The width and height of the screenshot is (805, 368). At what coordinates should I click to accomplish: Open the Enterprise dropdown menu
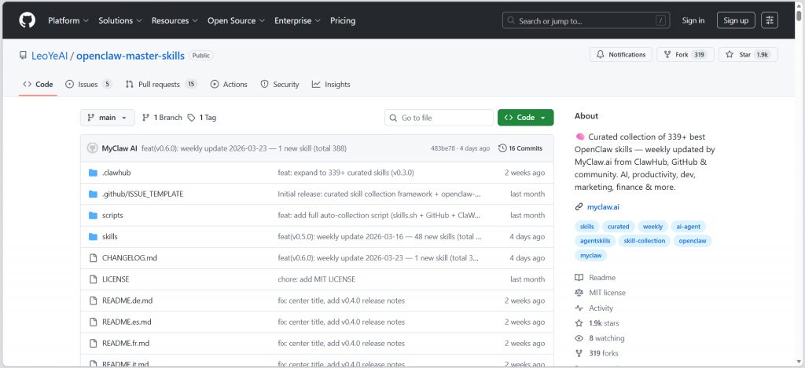coord(297,20)
